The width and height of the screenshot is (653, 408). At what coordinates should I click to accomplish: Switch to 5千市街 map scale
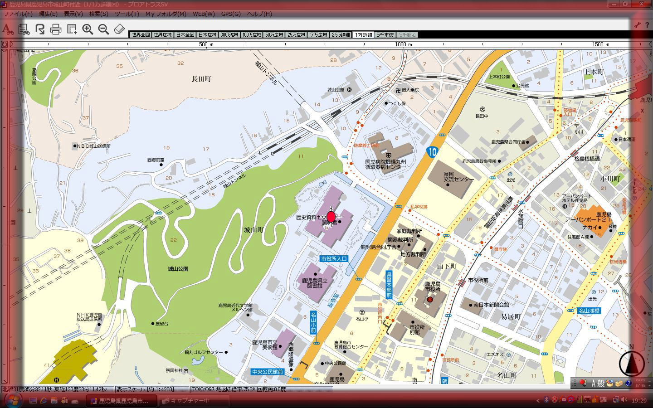pos(385,35)
